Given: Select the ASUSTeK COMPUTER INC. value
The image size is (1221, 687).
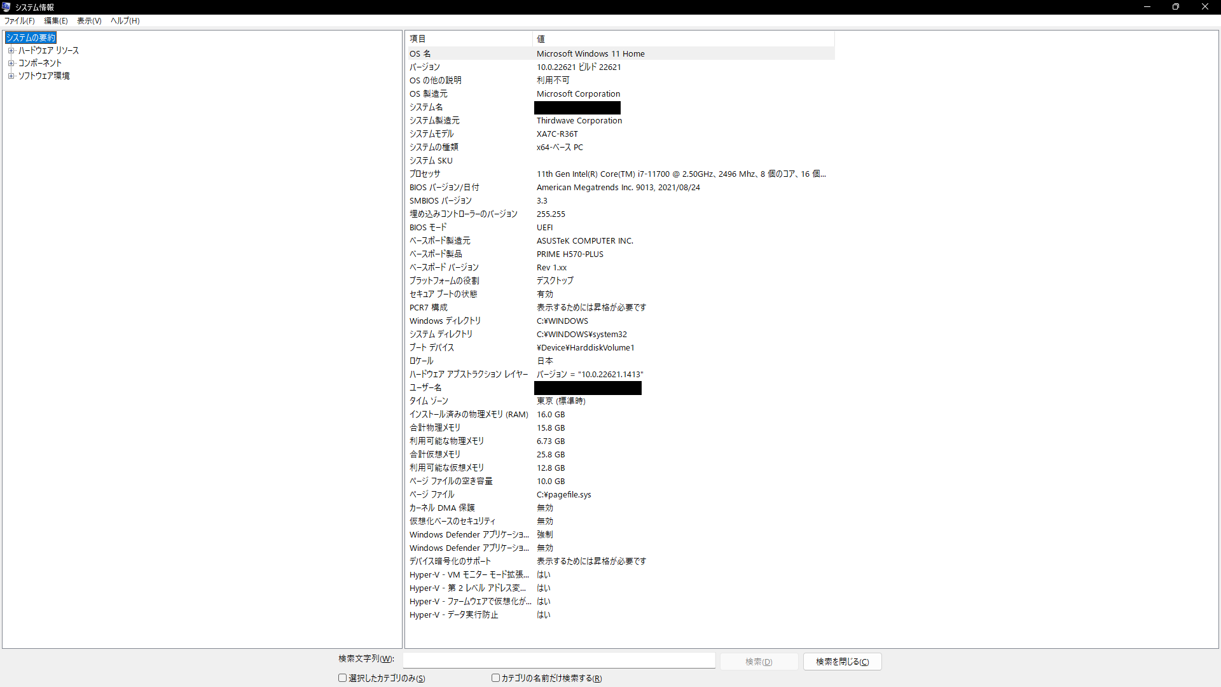Looking at the screenshot, I should pyautogui.click(x=585, y=240).
